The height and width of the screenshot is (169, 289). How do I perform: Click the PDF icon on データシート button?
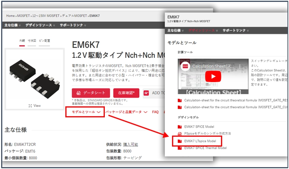click(79, 93)
